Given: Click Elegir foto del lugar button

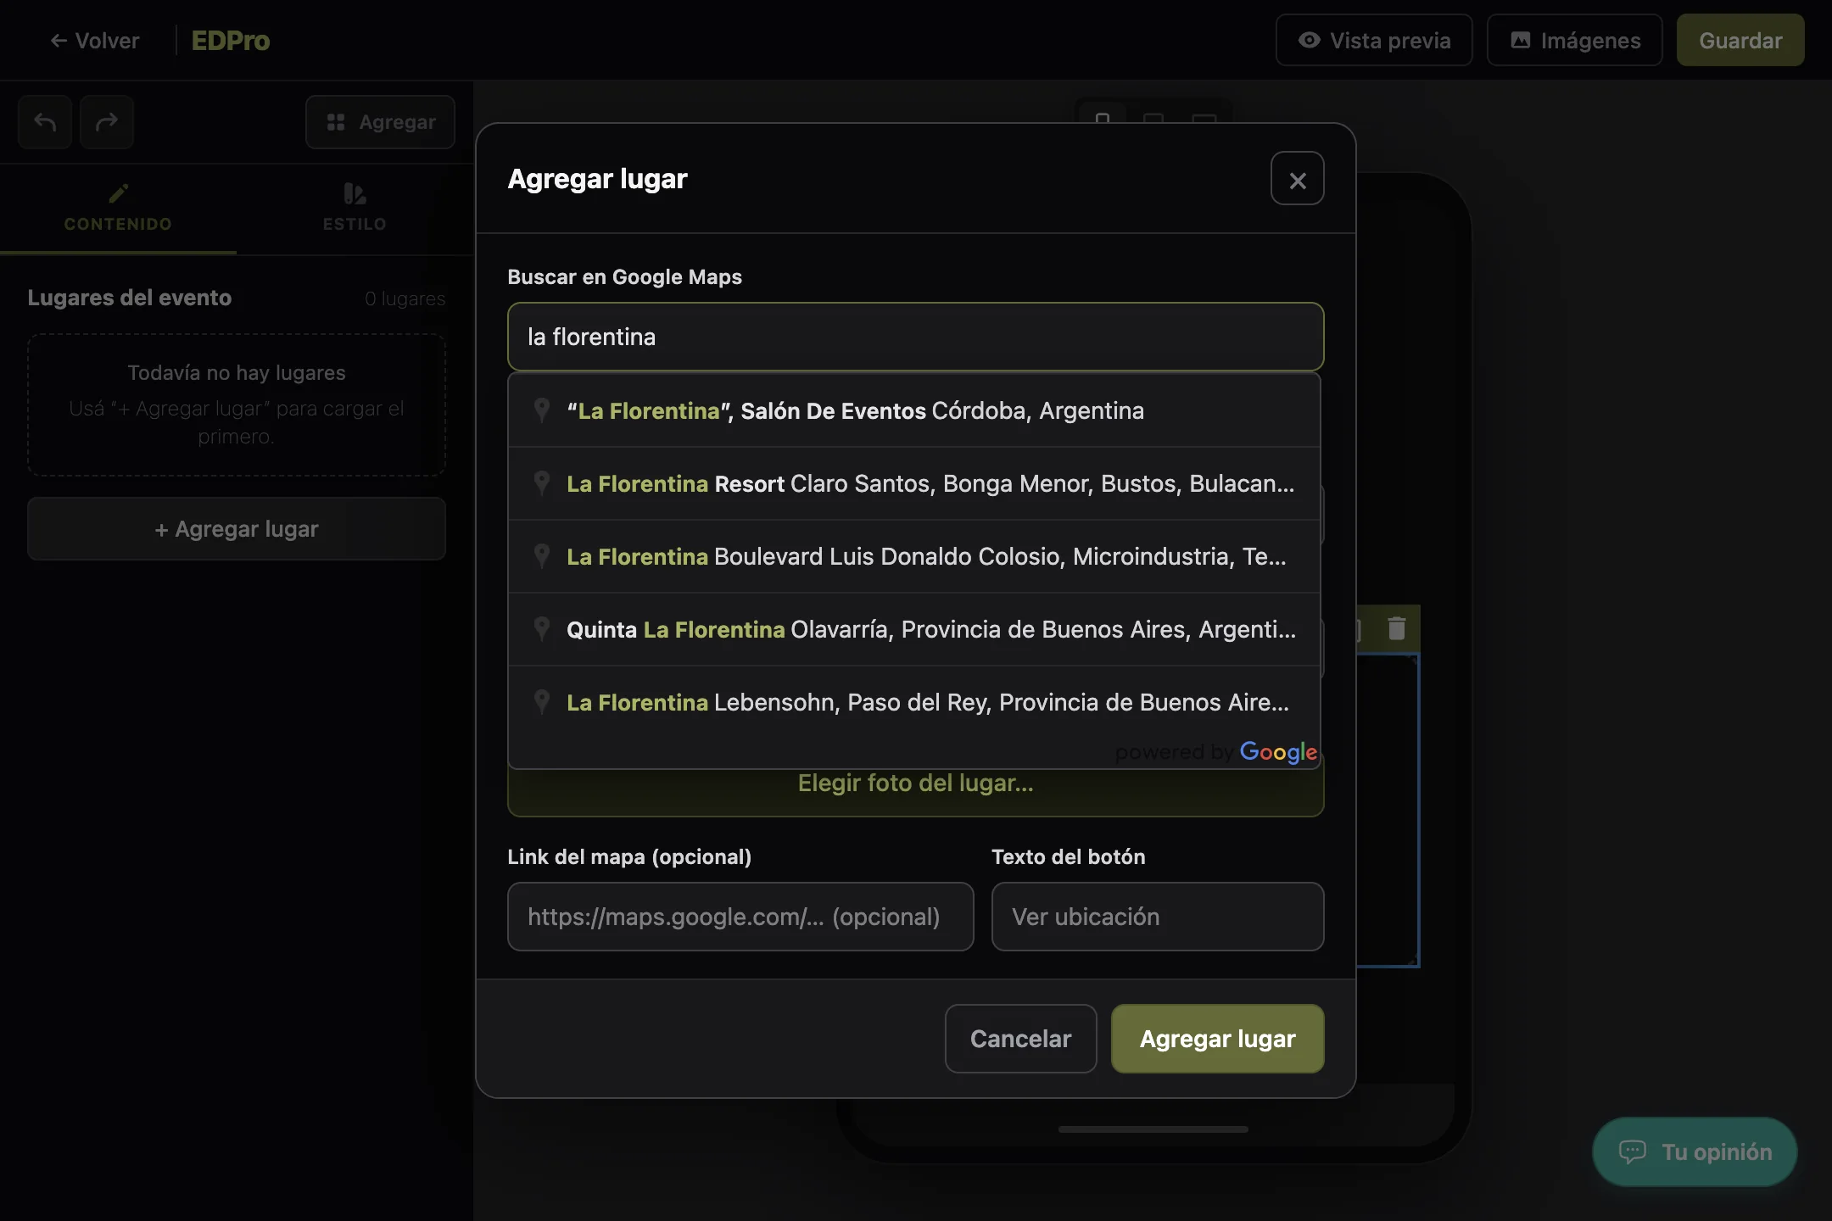Looking at the screenshot, I should (x=915, y=783).
